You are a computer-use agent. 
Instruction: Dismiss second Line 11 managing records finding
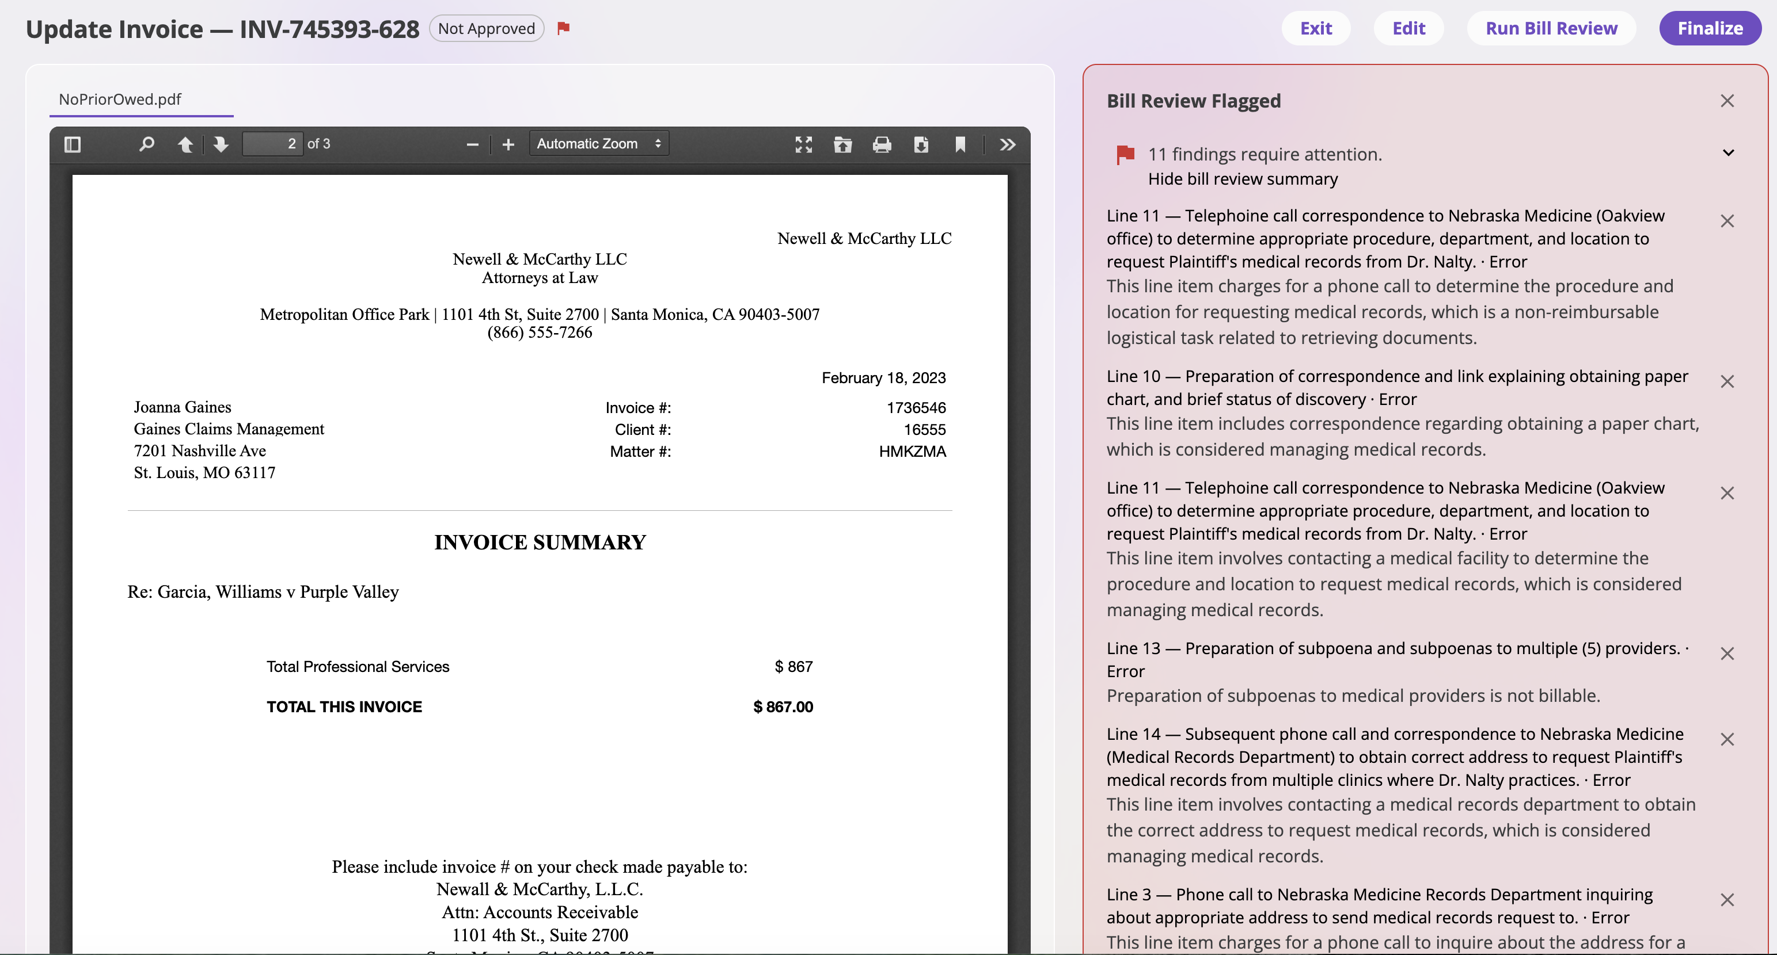coord(1727,492)
